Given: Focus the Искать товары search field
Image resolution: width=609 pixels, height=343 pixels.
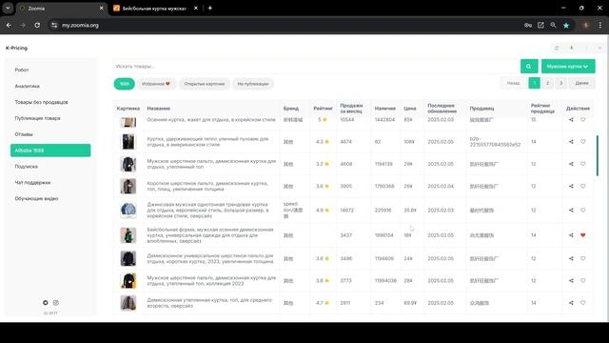Looking at the screenshot, I should (x=315, y=66).
